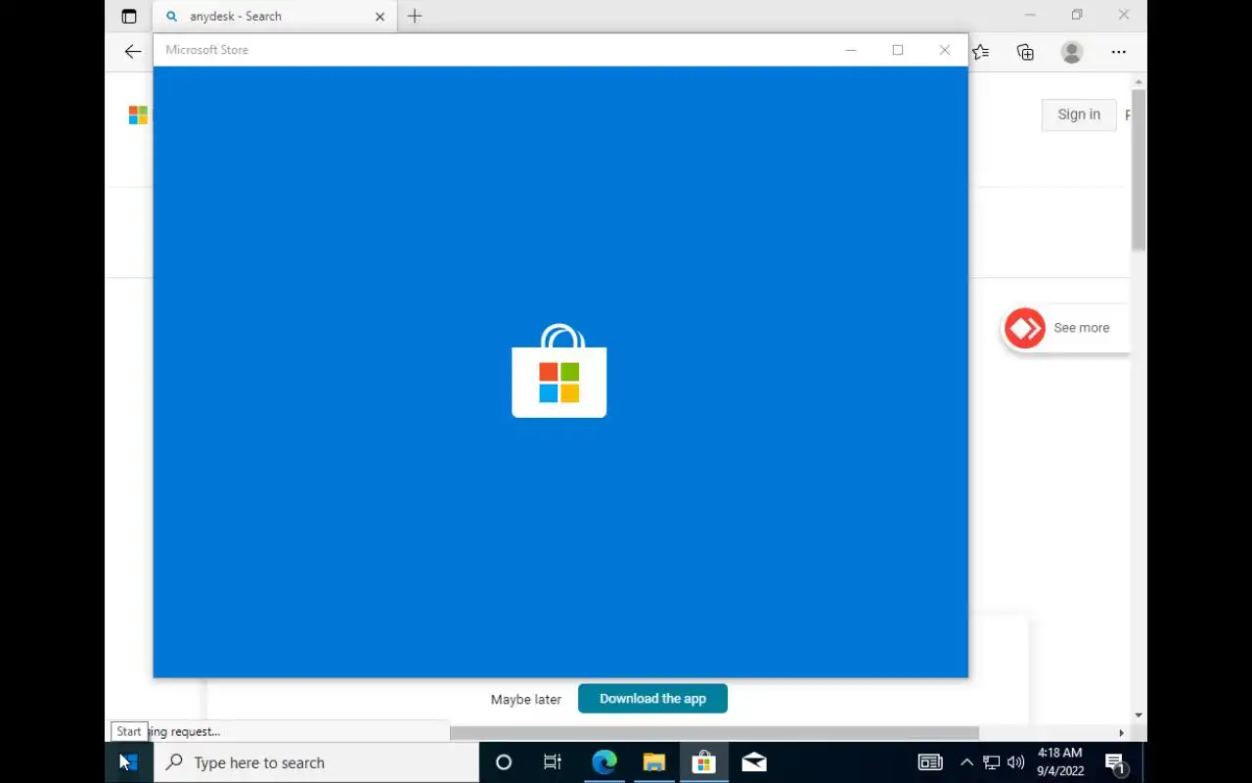This screenshot has height=783, width=1252.
Task: Click the Microsoft Store shopping bag logo
Action: click(559, 371)
